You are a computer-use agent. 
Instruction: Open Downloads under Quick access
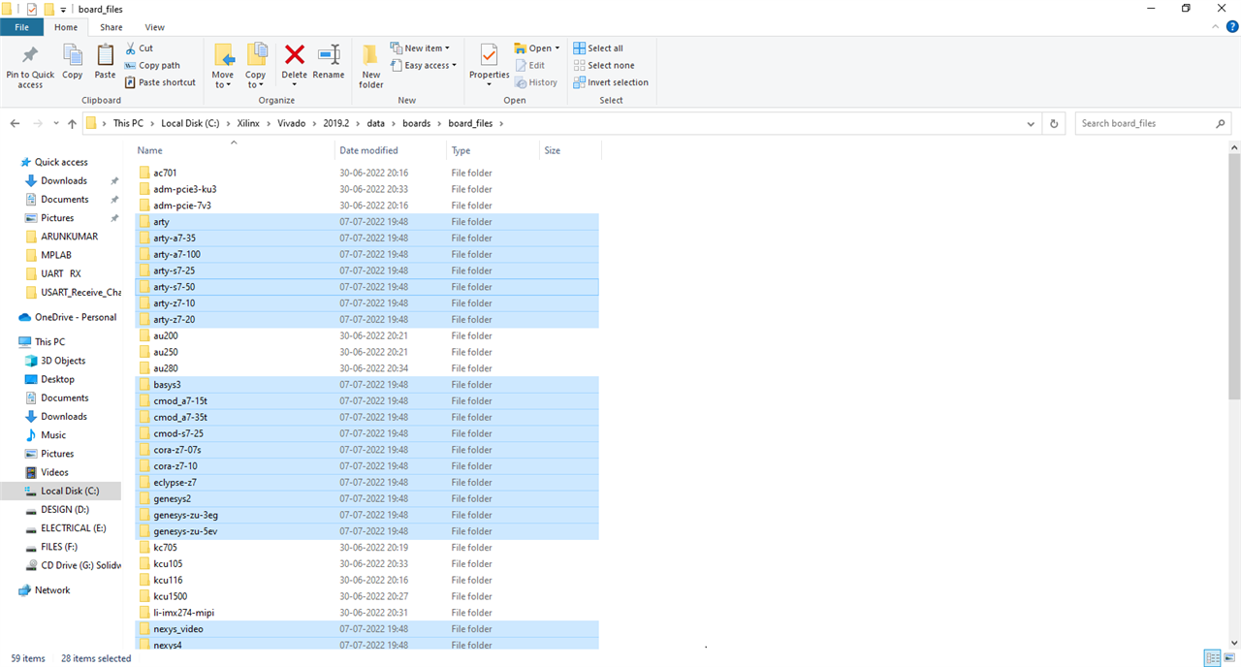64,180
